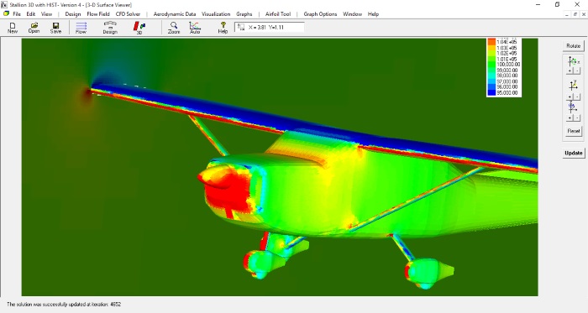Click the Open toolbar icon
This screenshot has height=313, width=588.
34,28
